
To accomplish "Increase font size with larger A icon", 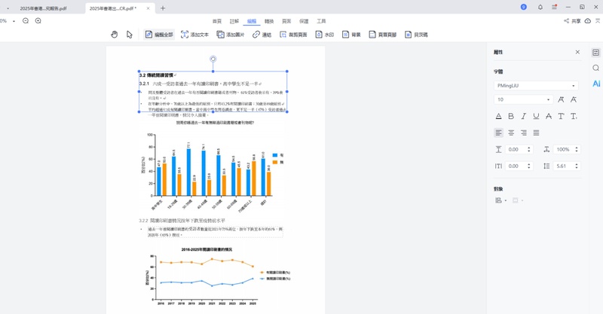I will tap(561, 99).
